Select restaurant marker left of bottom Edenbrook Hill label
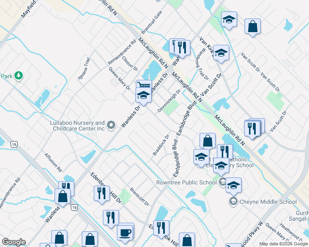 click(x=161, y=229)
